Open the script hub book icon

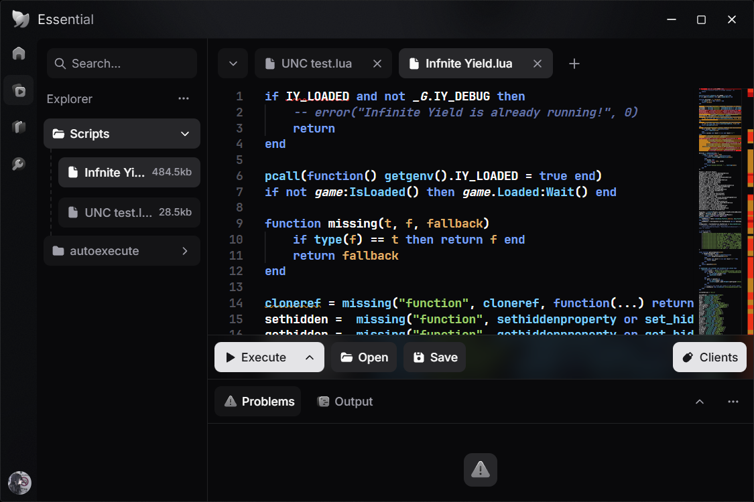(x=19, y=127)
